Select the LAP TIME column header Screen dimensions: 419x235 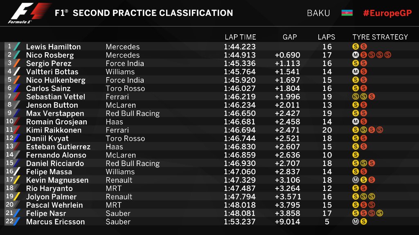pos(240,37)
